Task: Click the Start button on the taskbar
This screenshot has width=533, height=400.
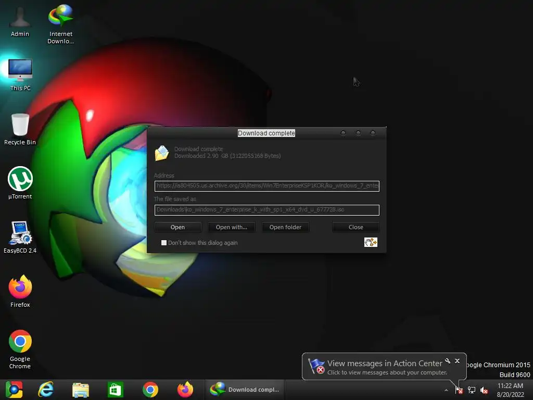Action: coord(14,390)
